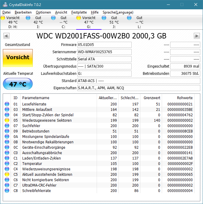This screenshot has width=203, height=204.
Task: Go to next disk with right arrow
Action: 197,36
